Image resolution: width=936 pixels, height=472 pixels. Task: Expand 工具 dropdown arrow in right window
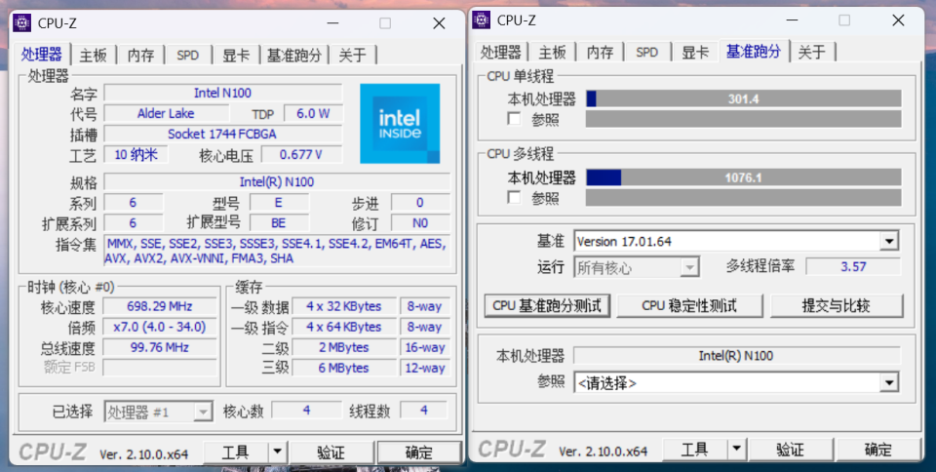tap(737, 449)
